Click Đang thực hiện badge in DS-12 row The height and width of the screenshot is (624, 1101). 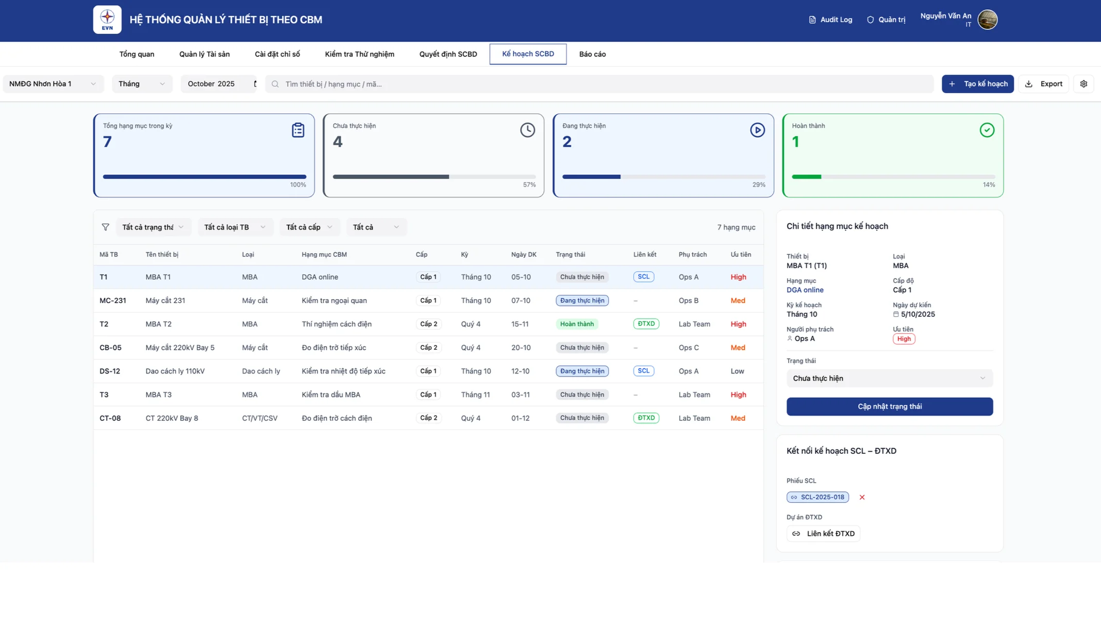(x=582, y=371)
